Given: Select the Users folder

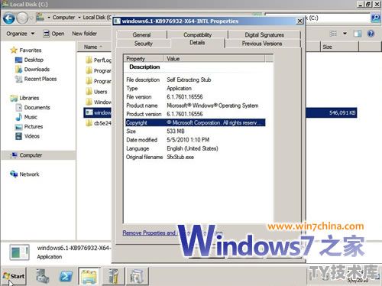Looking at the screenshot, I should click(97, 92).
